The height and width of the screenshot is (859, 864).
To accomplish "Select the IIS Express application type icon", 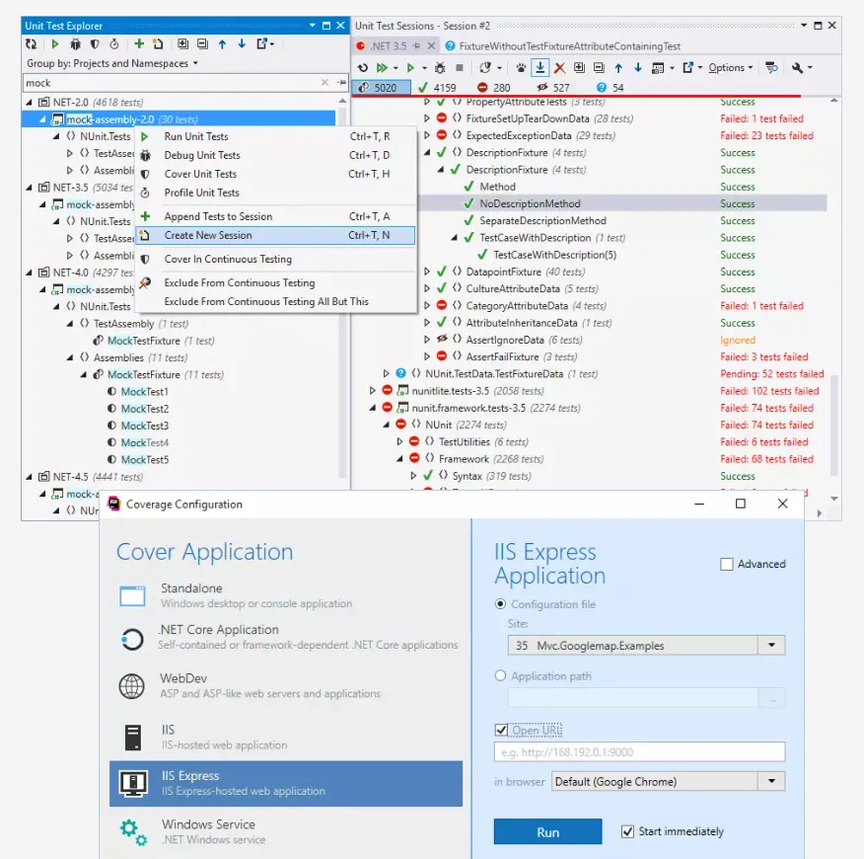I will click(133, 784).
